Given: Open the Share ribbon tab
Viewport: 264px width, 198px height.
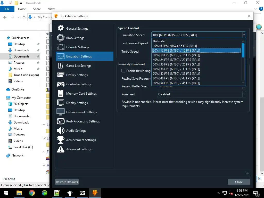Looking at the screenshot, I should pyautogui.click(x=37, y=9).
